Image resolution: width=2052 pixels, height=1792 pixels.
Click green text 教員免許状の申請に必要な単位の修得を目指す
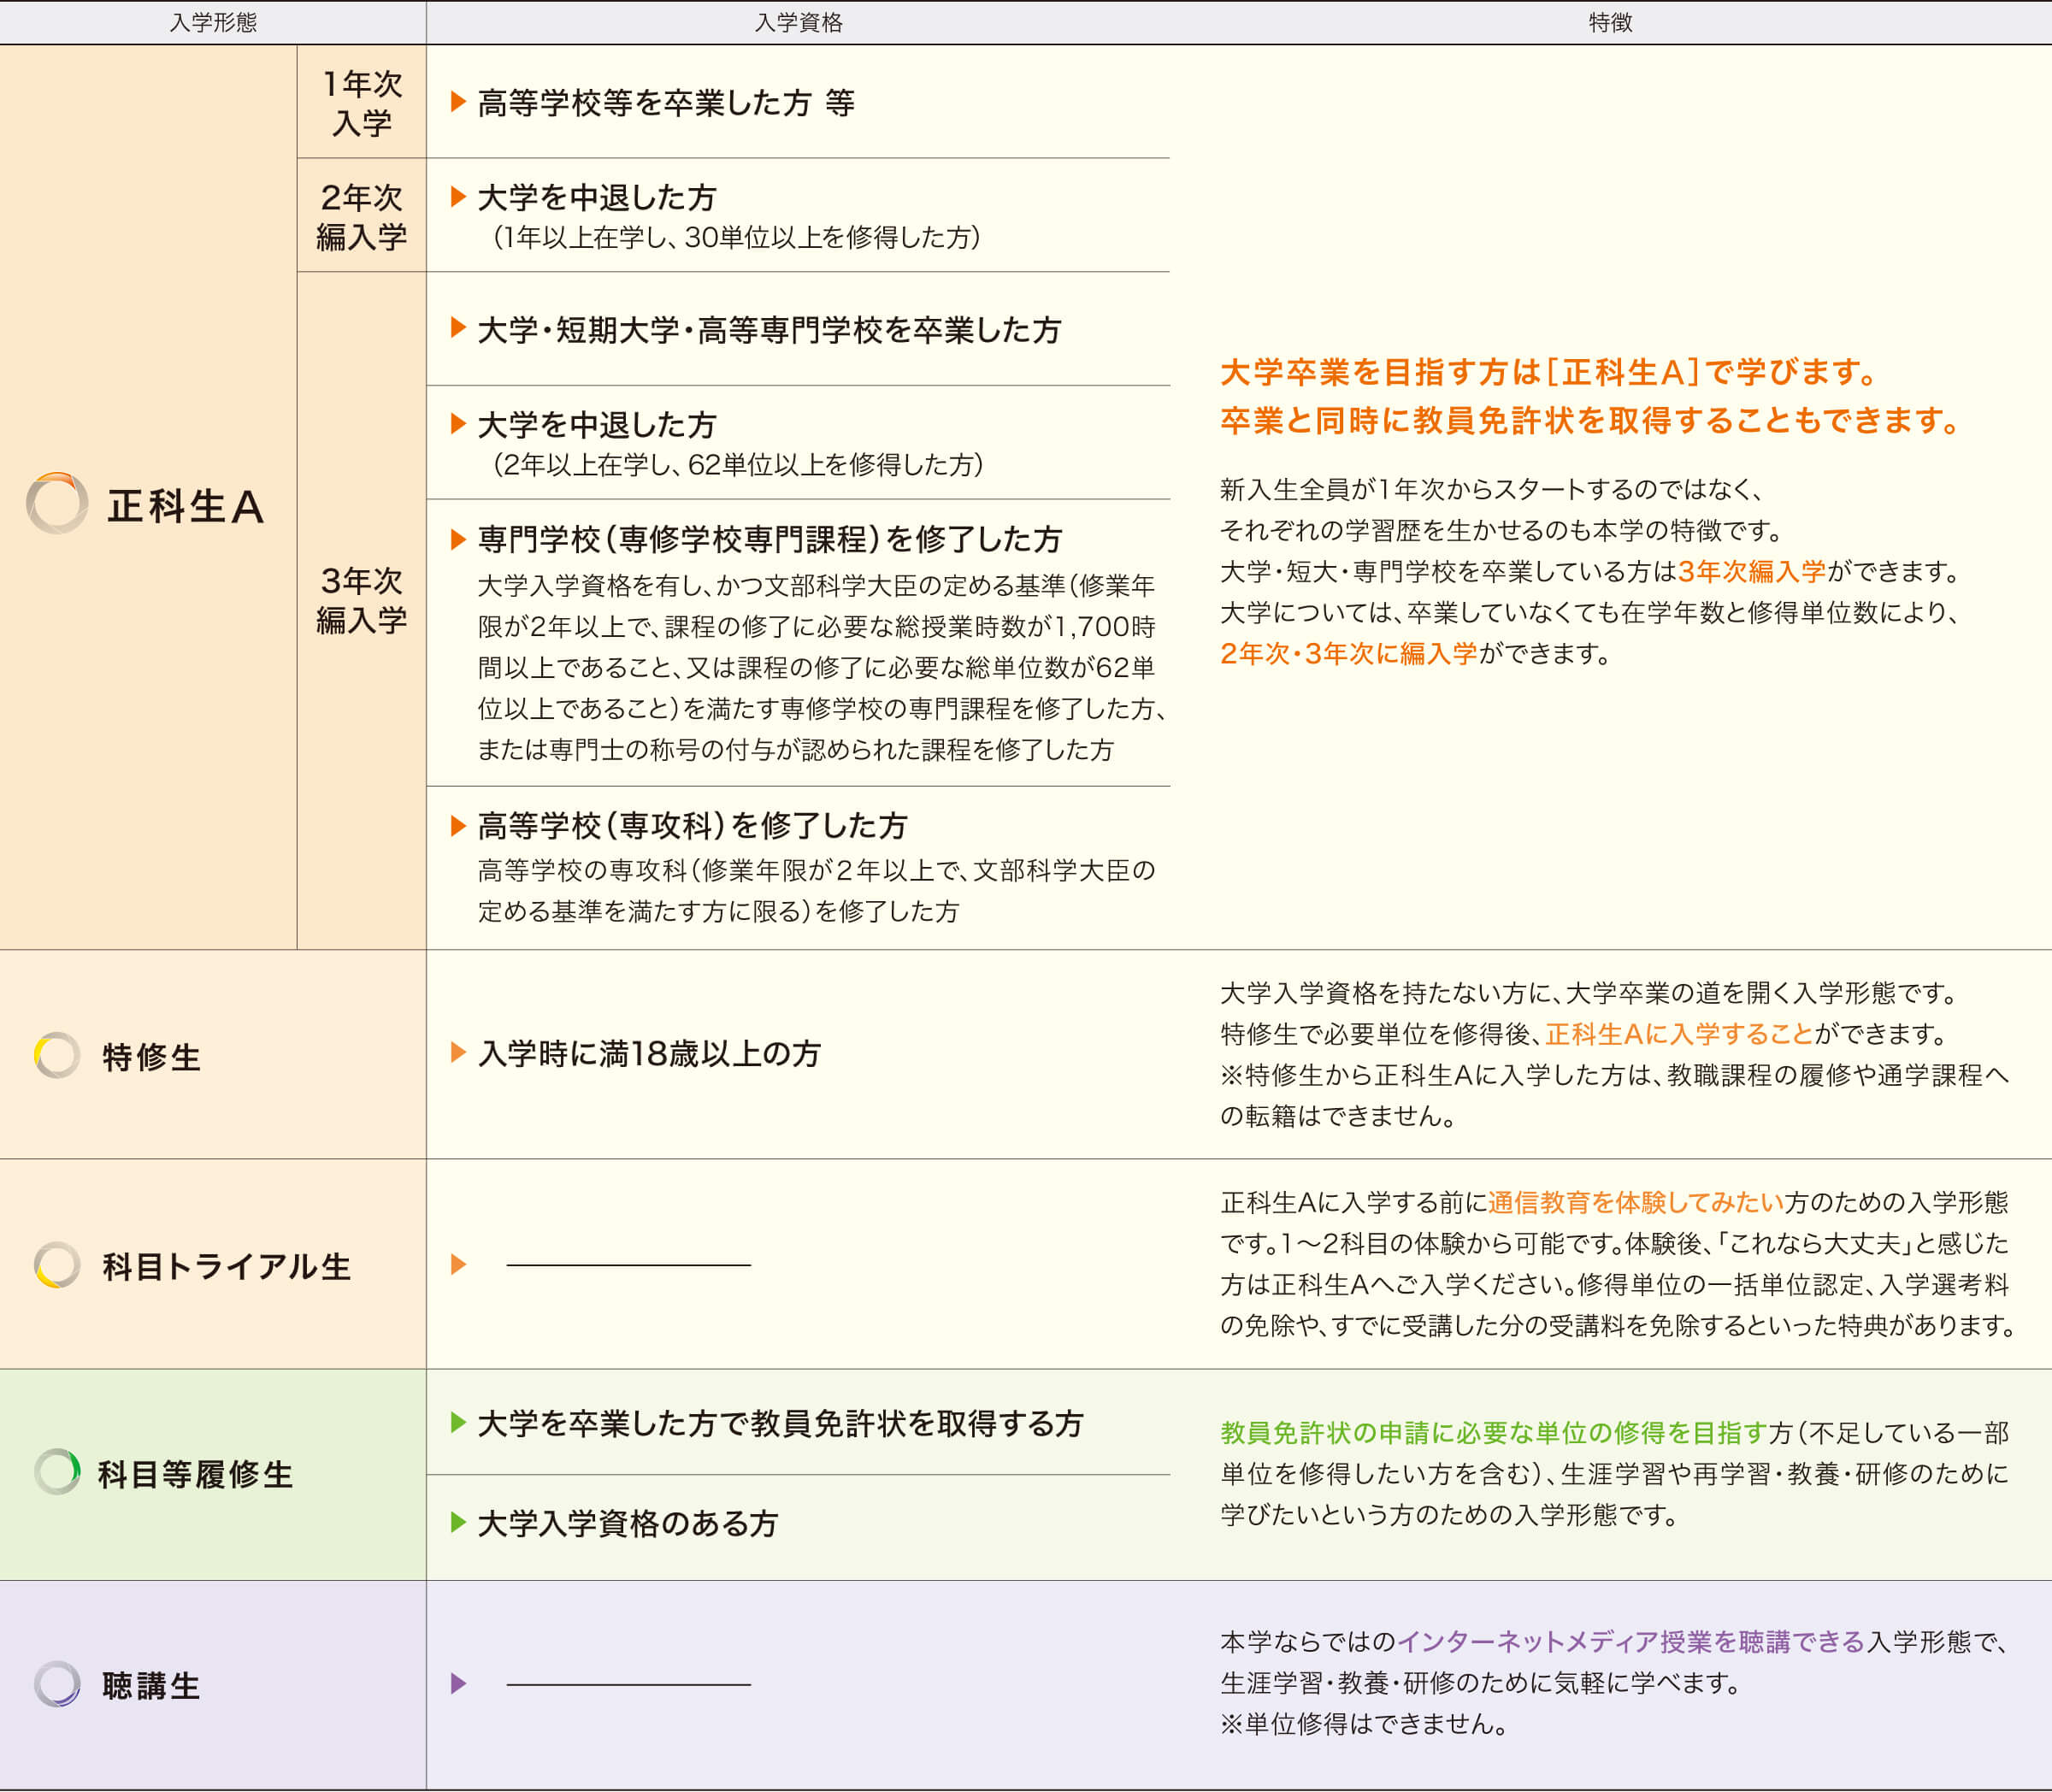(x=1494, y=1433)
